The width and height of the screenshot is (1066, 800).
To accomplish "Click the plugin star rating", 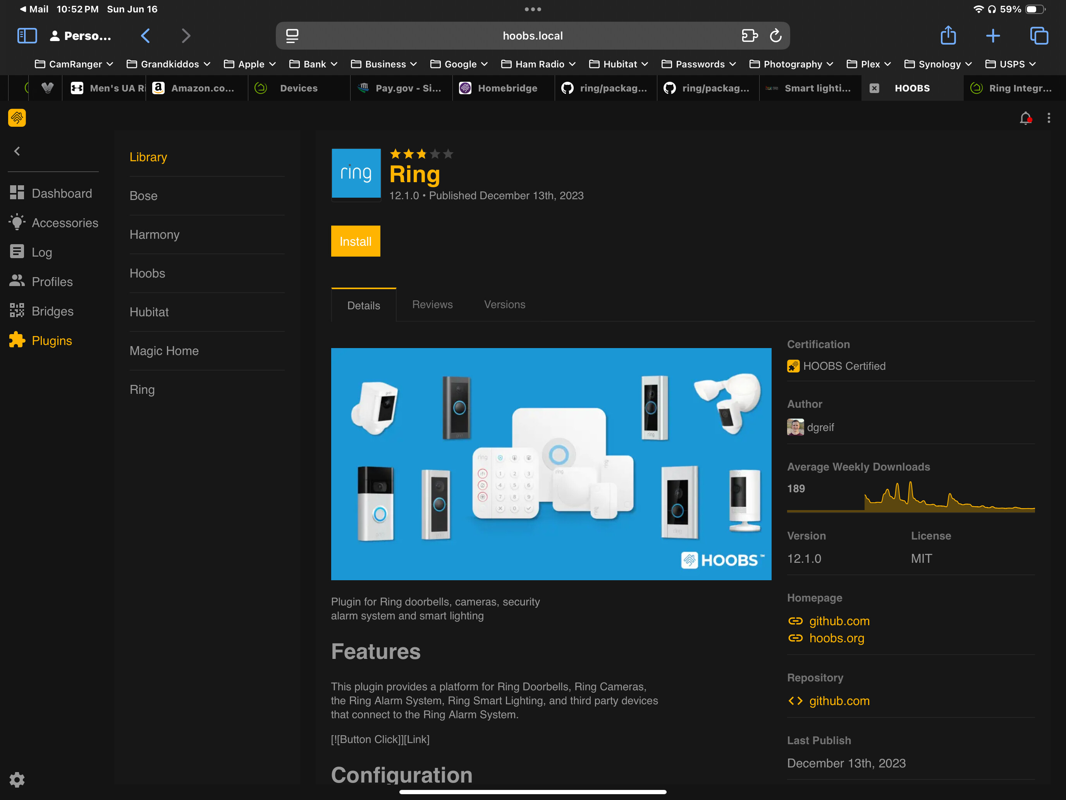I will point(421,154).
